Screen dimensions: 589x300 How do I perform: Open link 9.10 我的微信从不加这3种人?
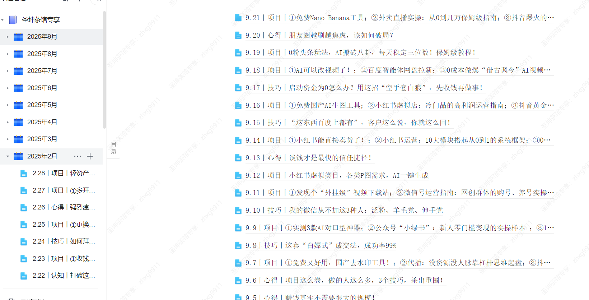(344, 210)
